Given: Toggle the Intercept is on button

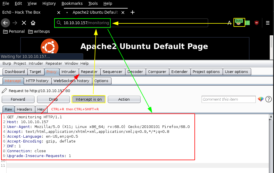Looking at the screenshot, I should click(89, 99).
